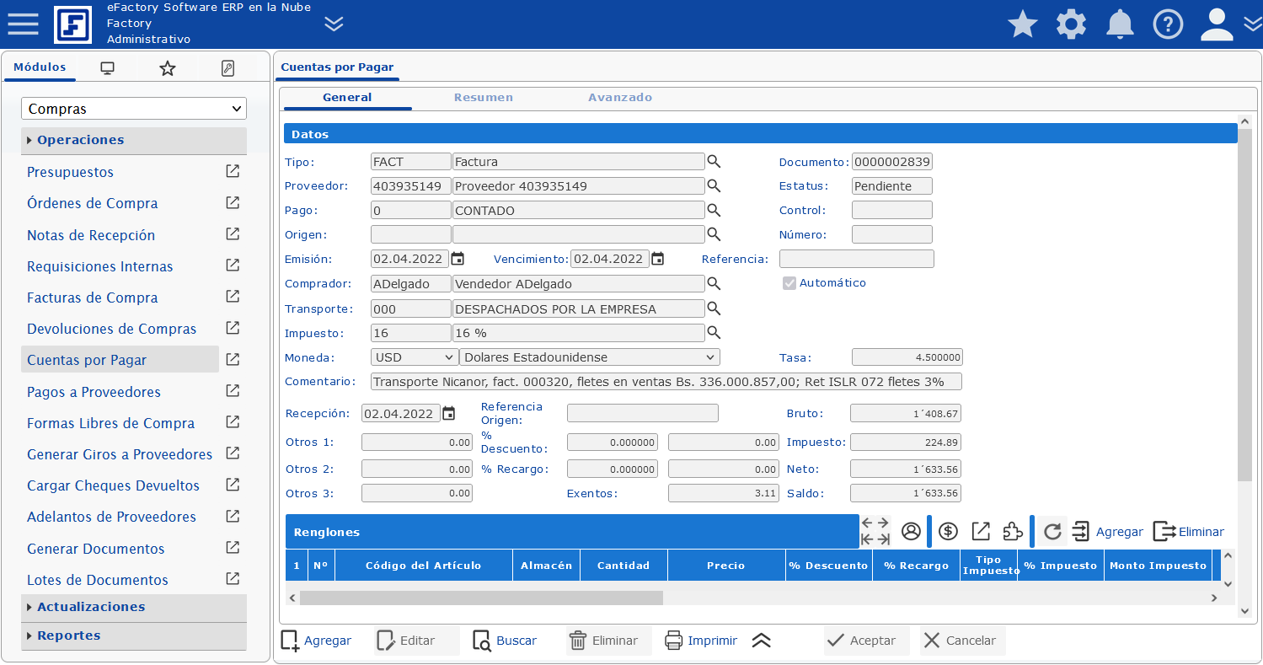Click the Tasa exchange rate field
Image resolution: width=1263 pixels, height=665 pixels.
[x=907, y=357]
